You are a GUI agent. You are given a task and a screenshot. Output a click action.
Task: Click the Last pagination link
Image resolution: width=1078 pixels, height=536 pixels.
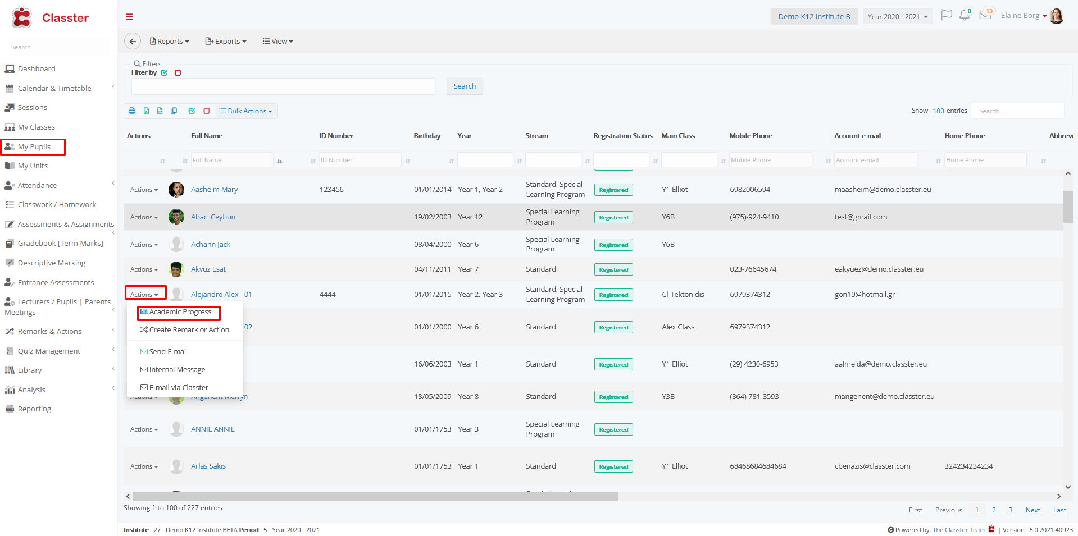coord(1059,510)
